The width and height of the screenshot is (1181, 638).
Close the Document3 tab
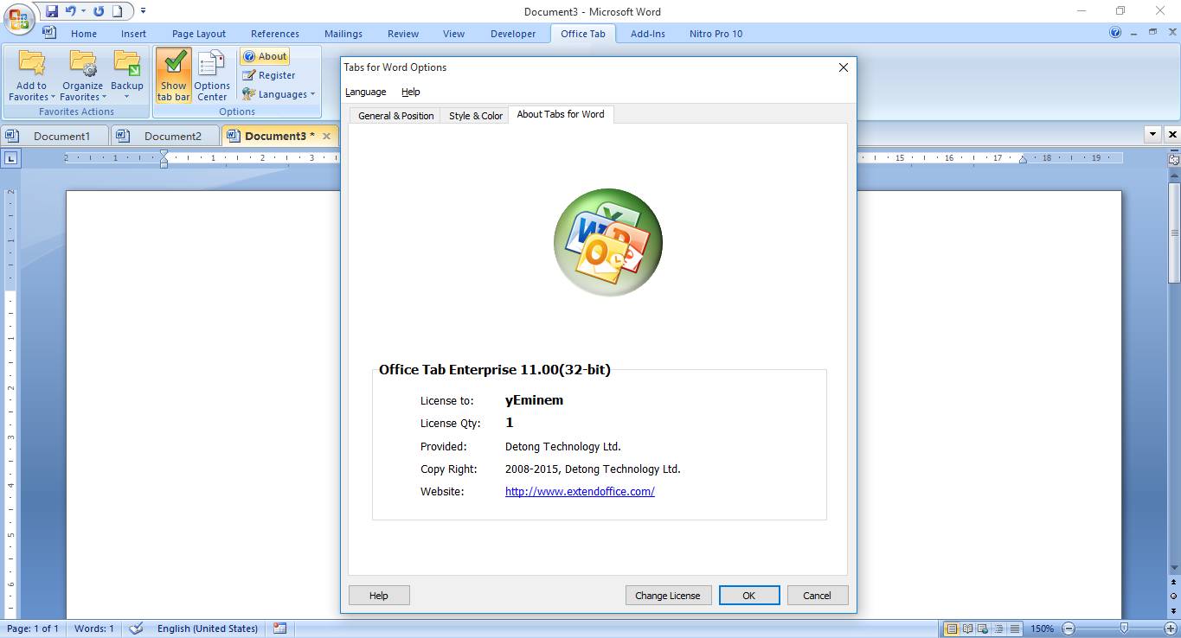click(x=326, y=136)
